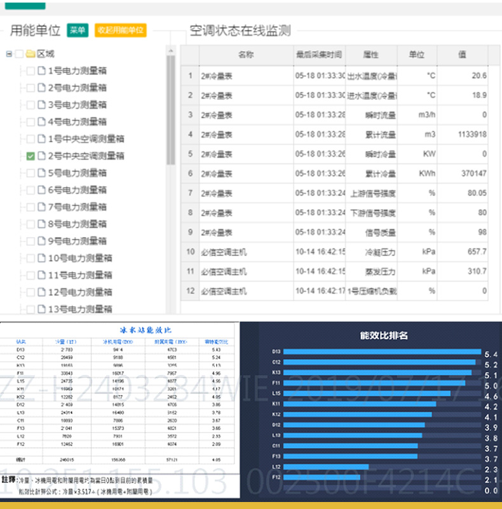Select the 11号电力测量箱 tree item
The height and width of the screenshot is (509, 502).
click(x=80, y=275)
